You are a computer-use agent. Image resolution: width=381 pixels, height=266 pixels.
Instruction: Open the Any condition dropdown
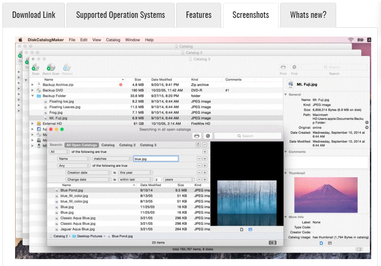coord(74,165)
